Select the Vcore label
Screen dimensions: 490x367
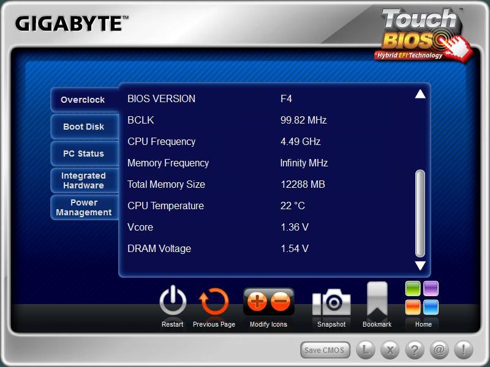click(140, 227)
